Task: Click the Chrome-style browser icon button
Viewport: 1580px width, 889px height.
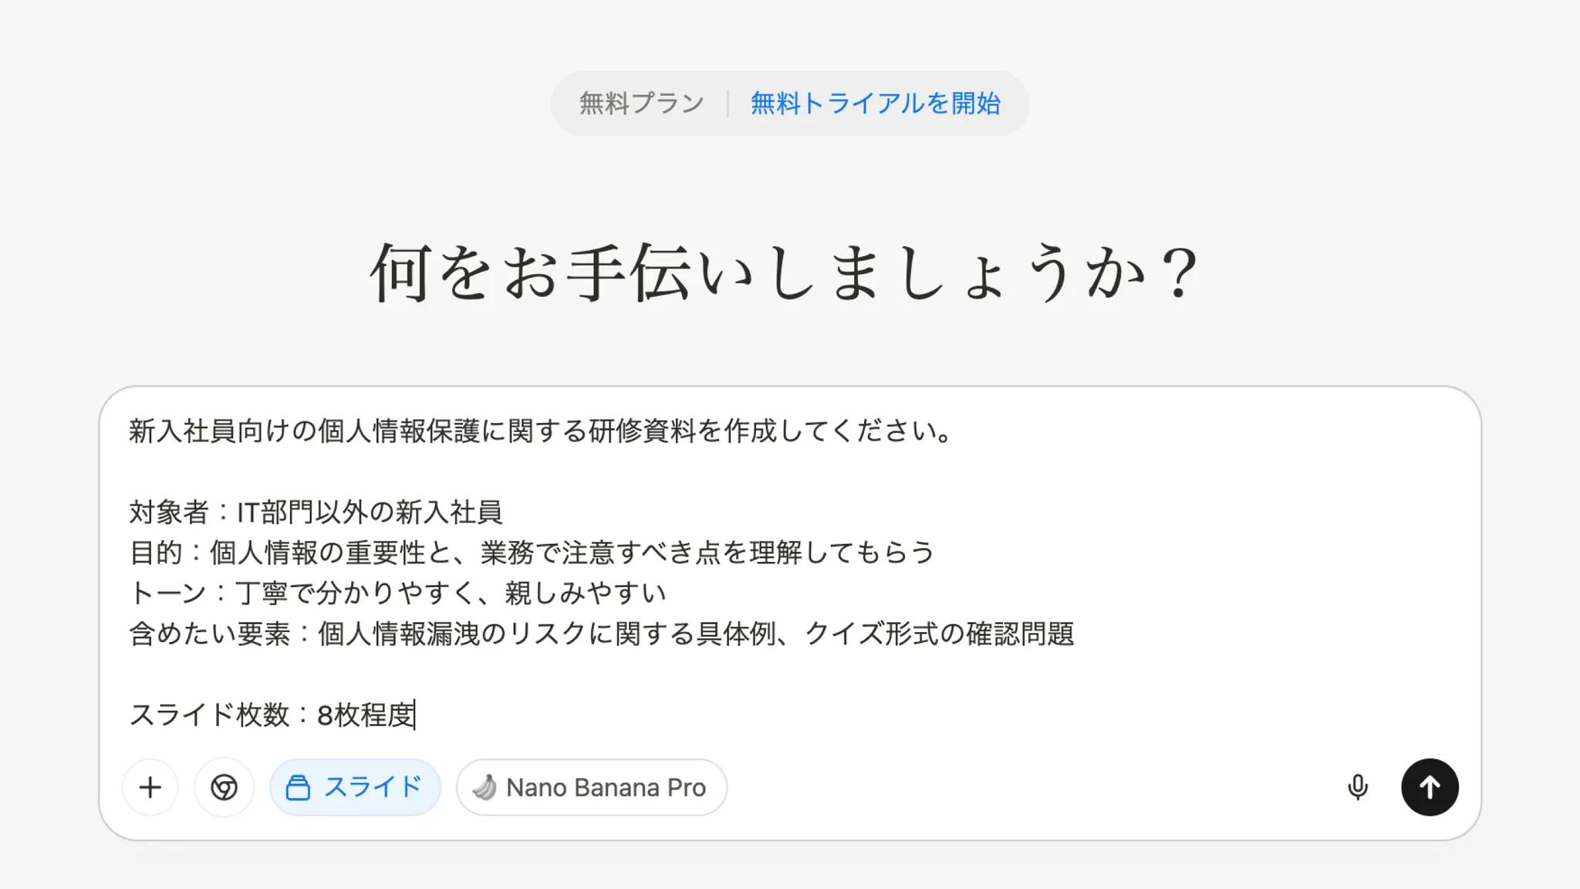Action: [x=224, y=787]
